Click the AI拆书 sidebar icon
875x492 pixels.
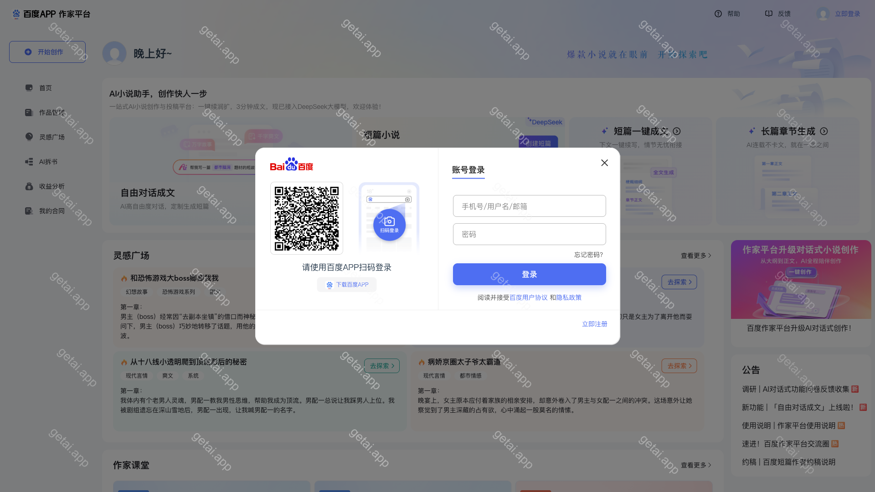pyautogui.click(x=29, y=162)
